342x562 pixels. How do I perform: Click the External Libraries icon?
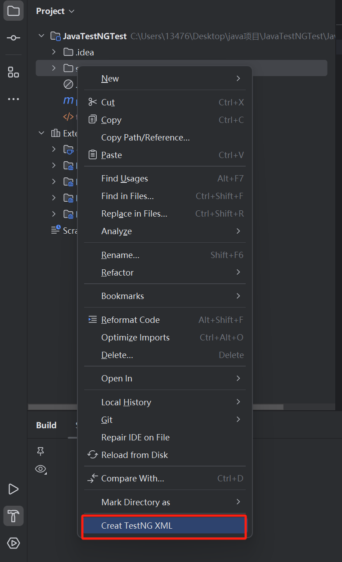(55, 133)
